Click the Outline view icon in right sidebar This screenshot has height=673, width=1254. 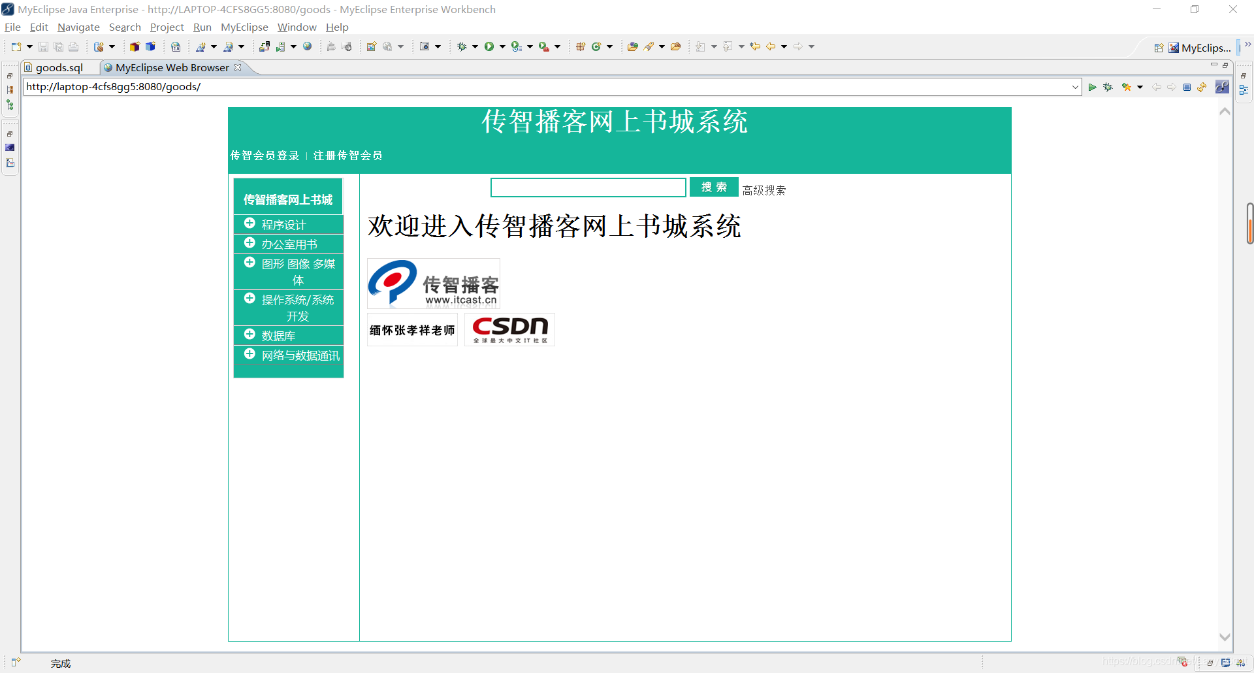click(1244, 90)
